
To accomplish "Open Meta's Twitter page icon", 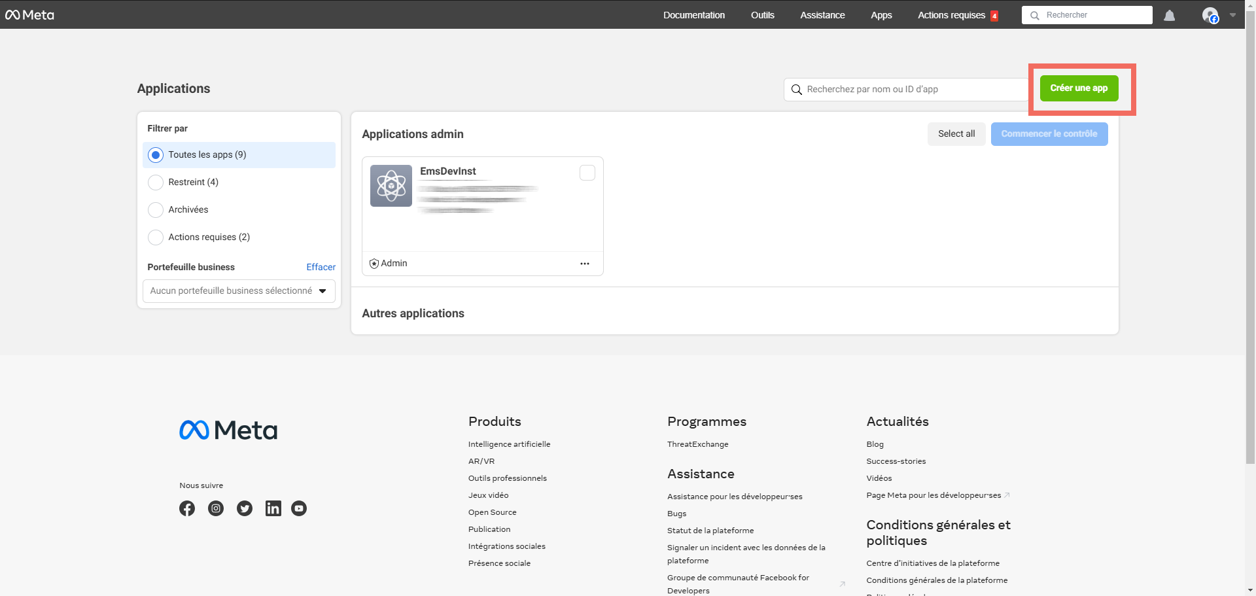I will pyautogui.click(x=245, y=508).
